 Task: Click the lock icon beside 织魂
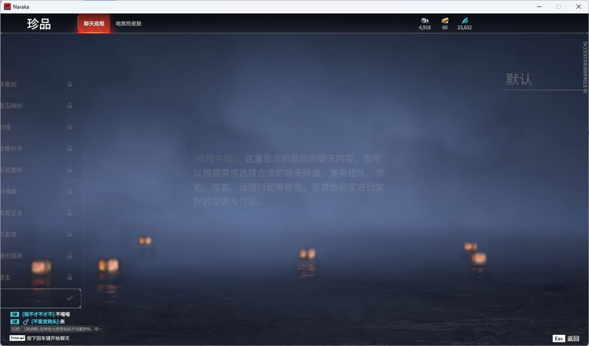tap(70, 127)
